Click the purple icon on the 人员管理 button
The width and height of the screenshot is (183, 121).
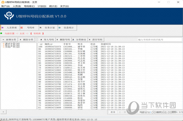tap(2, 28)
